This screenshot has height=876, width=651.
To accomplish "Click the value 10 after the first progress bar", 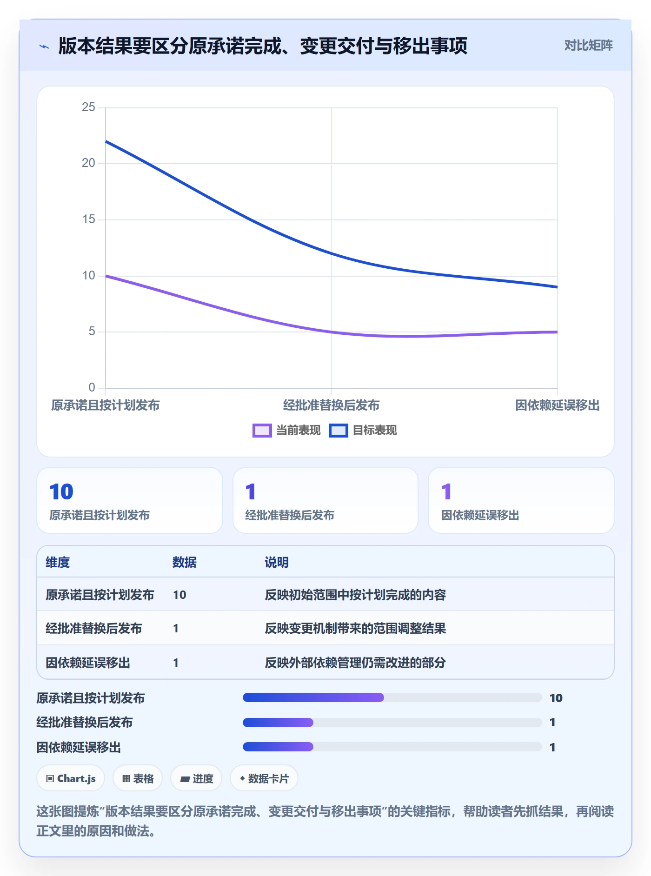I will 556,698.
